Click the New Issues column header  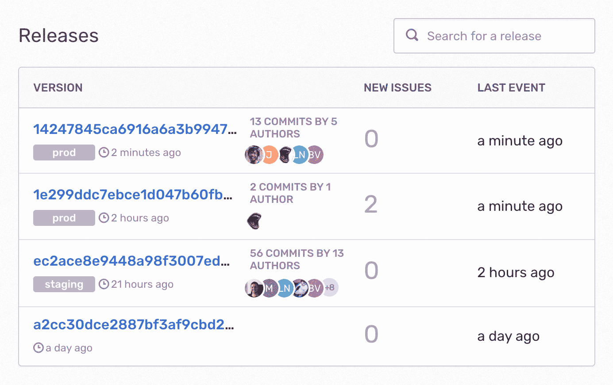[x=397, y=88]
